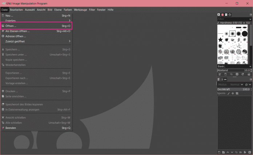Open the Modus Normal dropdown

235,84
